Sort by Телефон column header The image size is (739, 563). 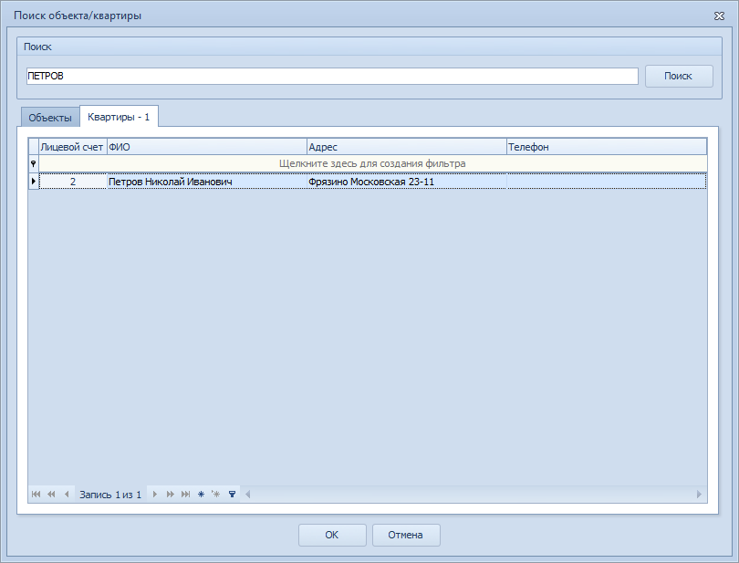(607, 147)
